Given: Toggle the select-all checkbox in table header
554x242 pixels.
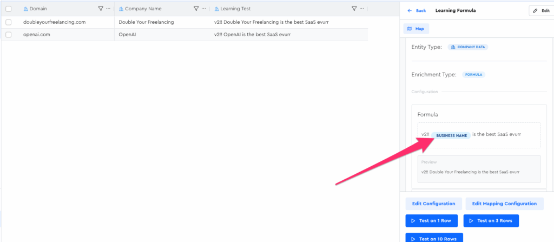Looking at the screenshot, I should 8,9.
